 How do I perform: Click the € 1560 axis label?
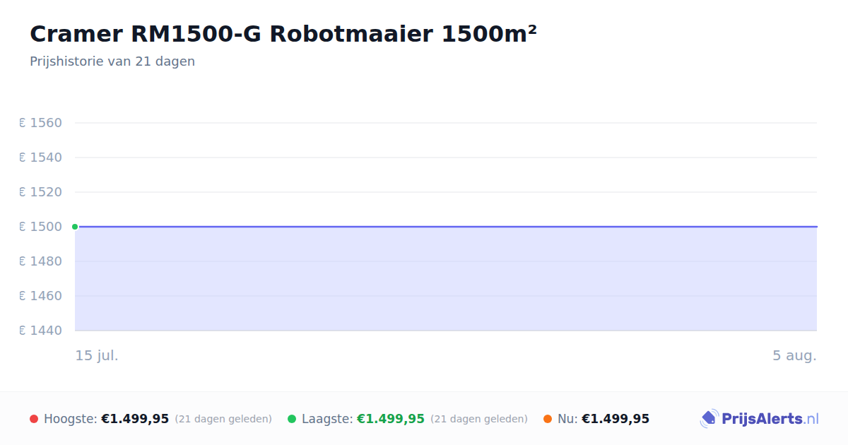tap(41, 123)
